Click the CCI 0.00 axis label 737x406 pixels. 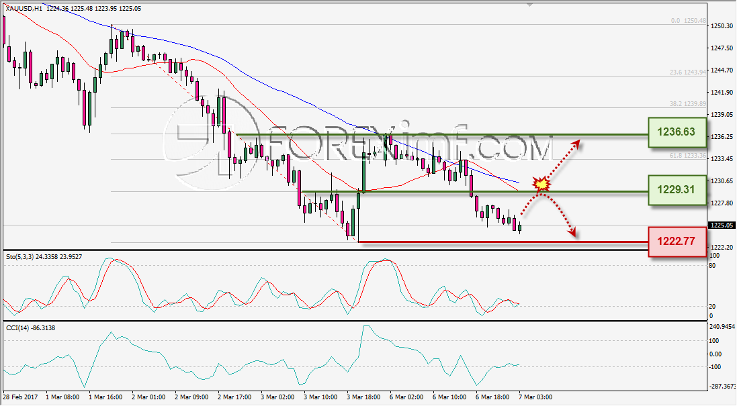(x=715, y=354)
